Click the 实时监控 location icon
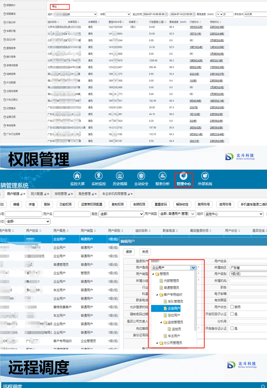The image size is (267, 388). coord(98,176)
